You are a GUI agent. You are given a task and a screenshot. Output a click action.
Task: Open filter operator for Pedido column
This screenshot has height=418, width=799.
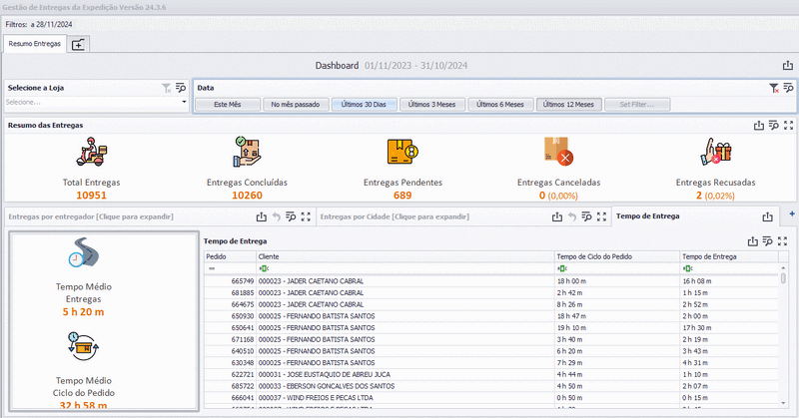pyautogui.click(x=212, y=268)
